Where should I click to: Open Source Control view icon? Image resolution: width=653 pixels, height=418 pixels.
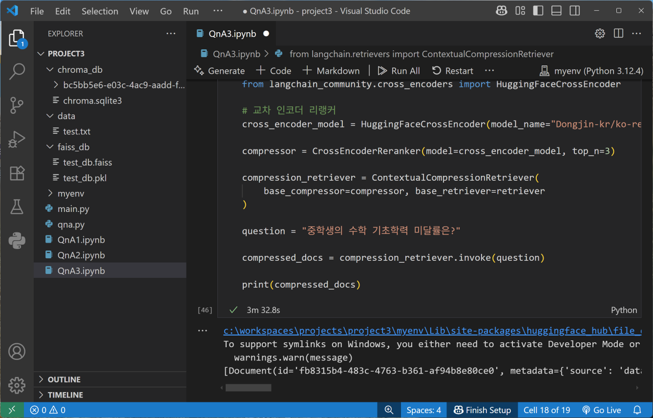coord(17,106)
